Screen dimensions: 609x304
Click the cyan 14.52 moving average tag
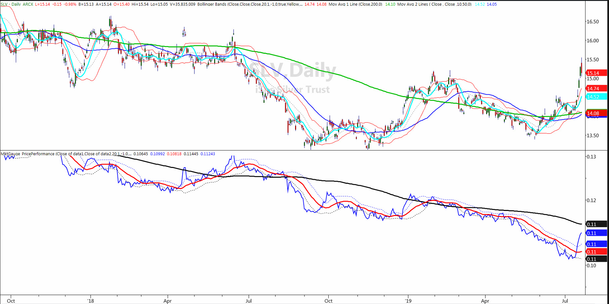coord(596,97)
